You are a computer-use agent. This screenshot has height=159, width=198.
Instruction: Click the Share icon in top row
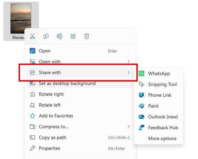73,36
